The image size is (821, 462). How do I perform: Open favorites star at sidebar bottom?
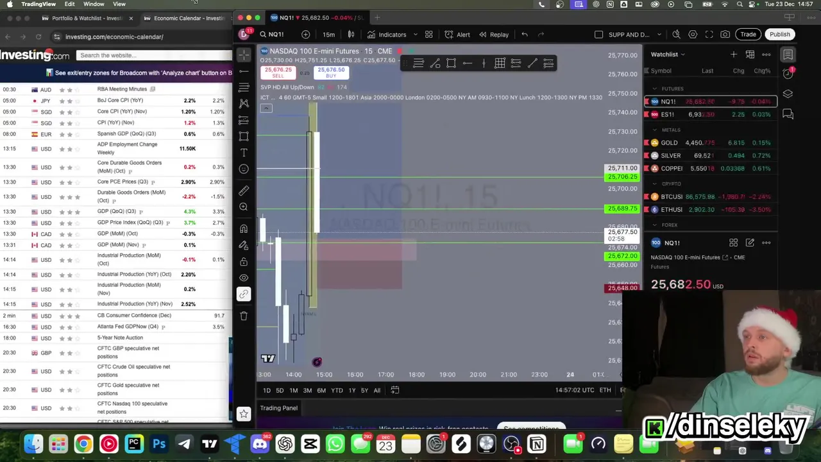click(x=244, y=414)
